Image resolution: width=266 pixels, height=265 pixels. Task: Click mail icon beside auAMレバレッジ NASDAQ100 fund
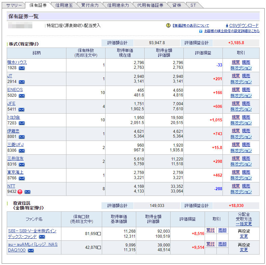coord(31,251)
